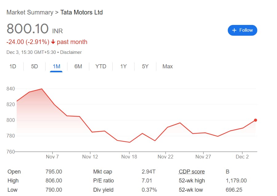Show the 1Y price chart

[x=123, y=66]
